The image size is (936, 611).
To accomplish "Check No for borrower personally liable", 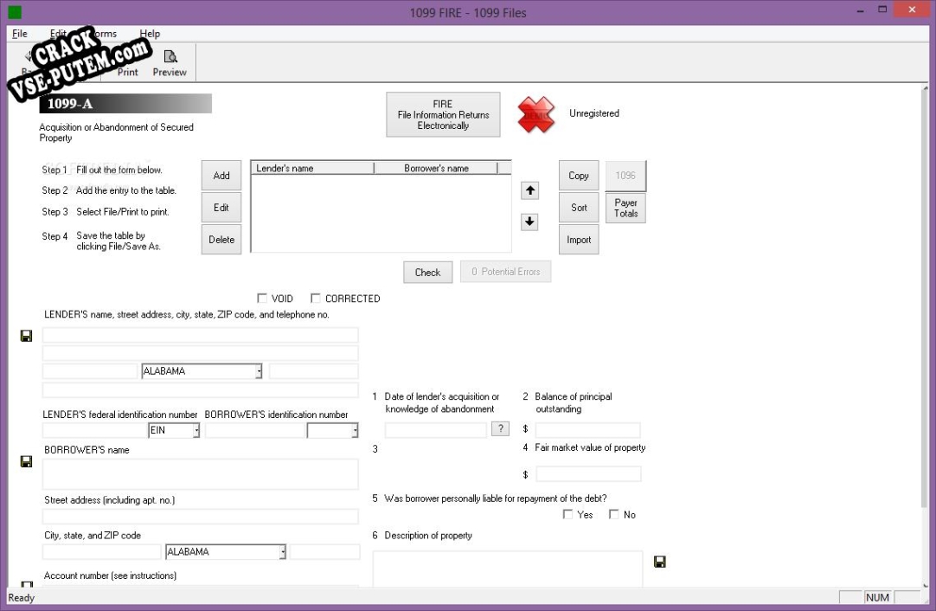I will (x=613, y=514).
